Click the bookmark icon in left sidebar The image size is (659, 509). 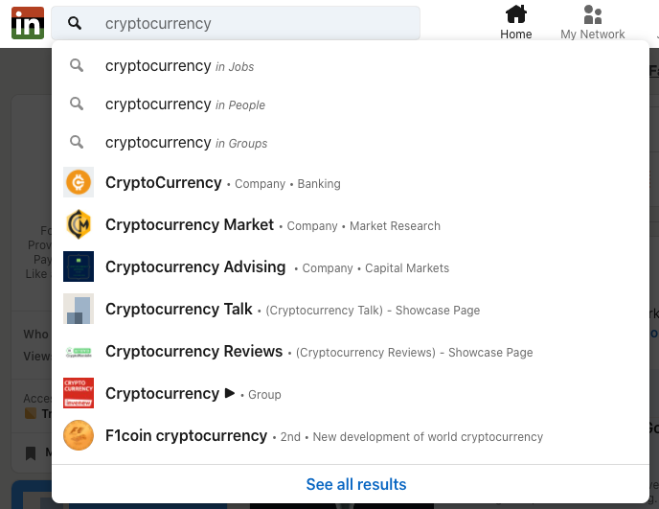point(31,453)
